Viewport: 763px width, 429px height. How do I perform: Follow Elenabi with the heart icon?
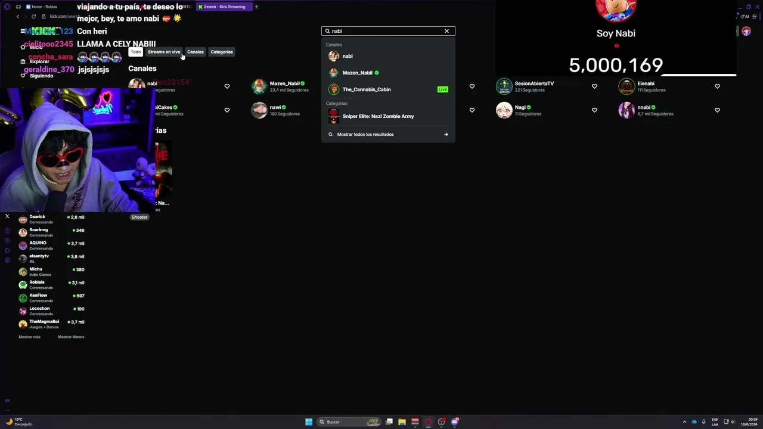pos(717,86)
